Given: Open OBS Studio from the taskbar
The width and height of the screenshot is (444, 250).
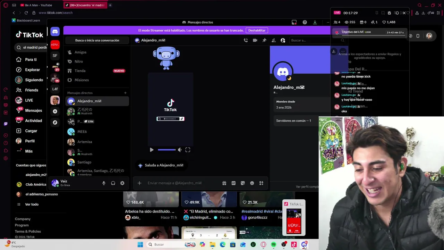Looking at the screenshot, I should pyautogui.click(x=284, y=244).
